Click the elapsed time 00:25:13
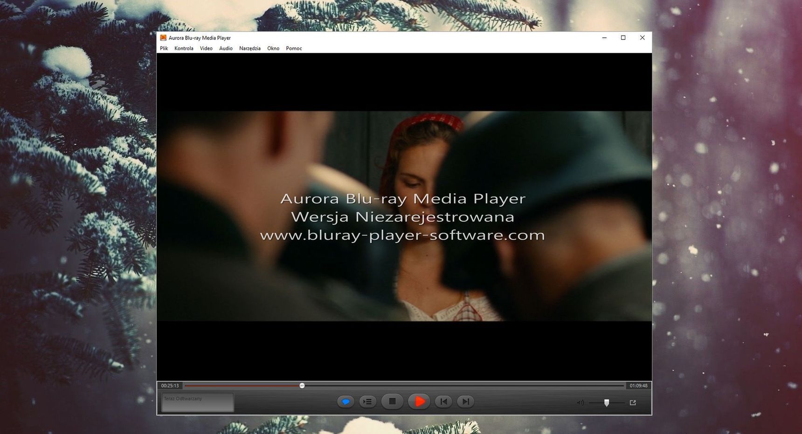The height and width of the screenshot is (434, 802). point(170,386)
